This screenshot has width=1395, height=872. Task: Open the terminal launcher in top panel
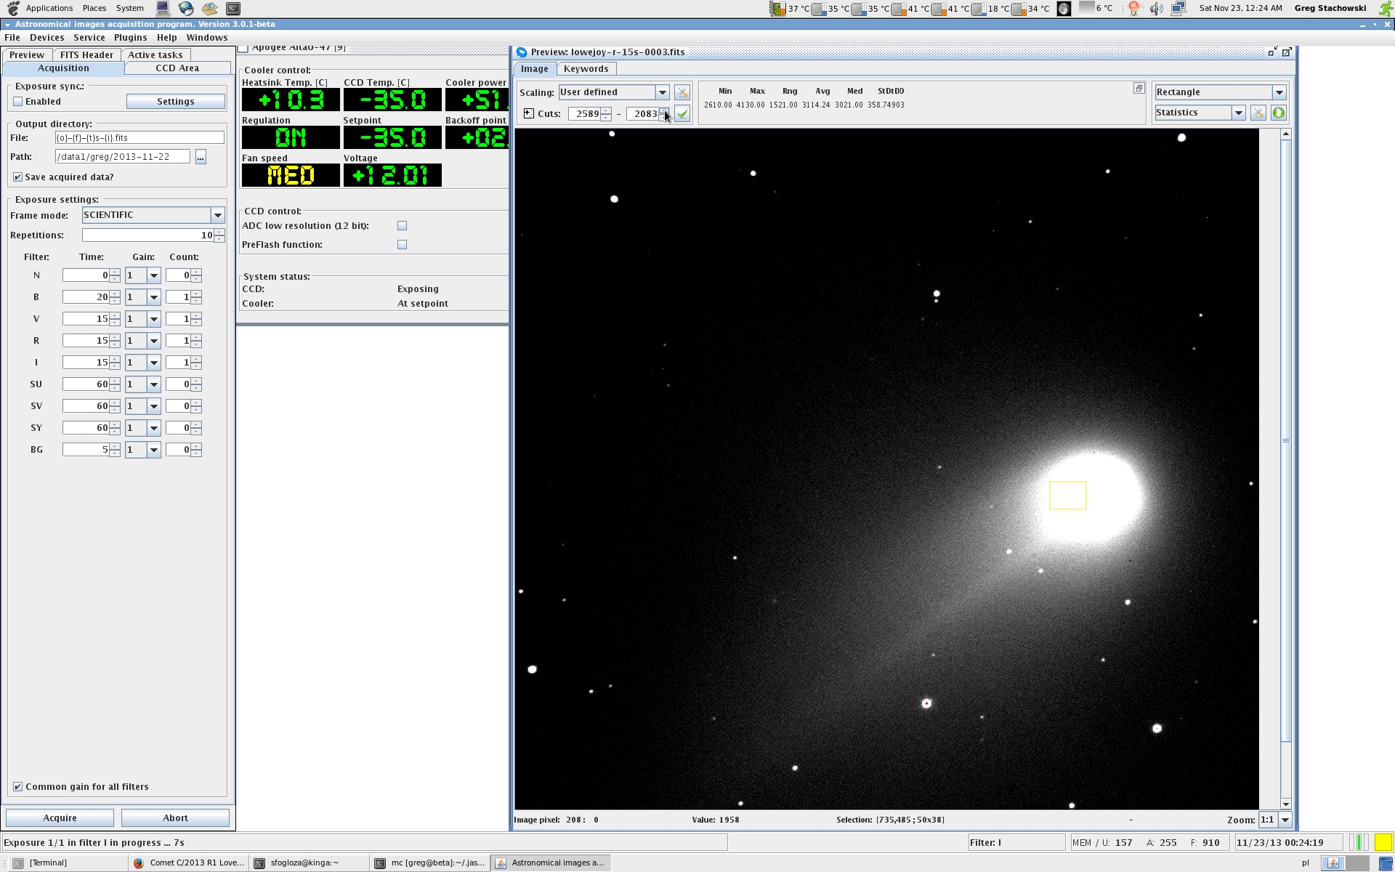(232, 9)
